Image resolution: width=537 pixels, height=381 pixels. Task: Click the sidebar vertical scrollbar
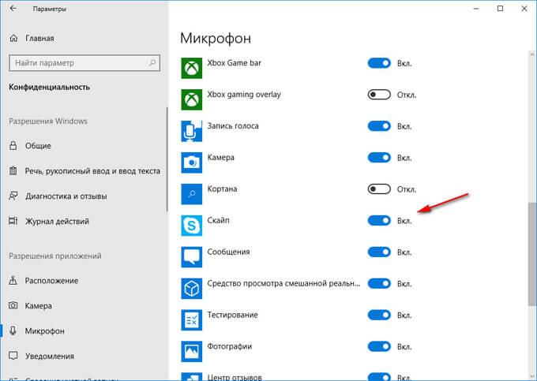point(167,159)
